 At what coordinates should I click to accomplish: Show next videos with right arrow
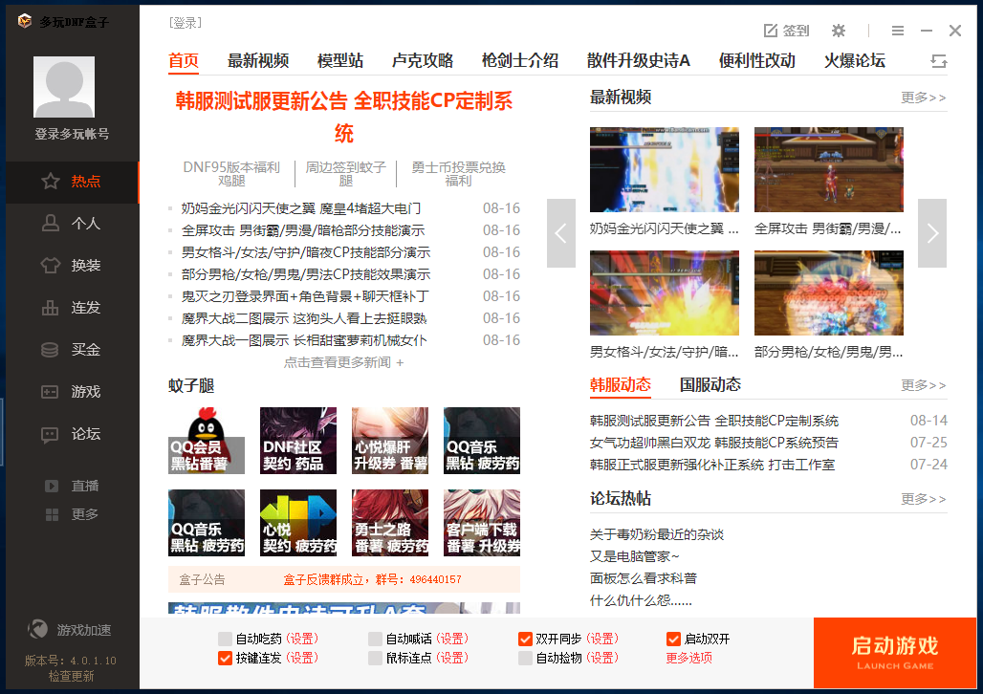click(x=932, y=233)
